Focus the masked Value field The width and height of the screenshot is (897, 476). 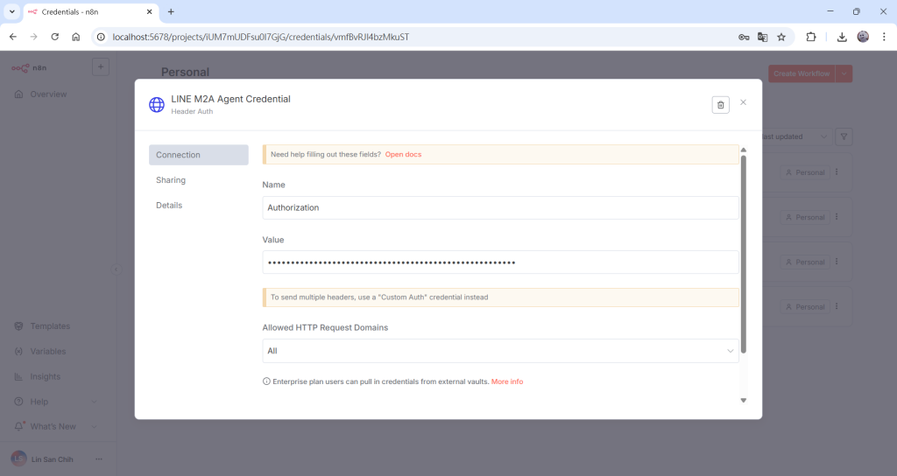click(x=500, y=262)
